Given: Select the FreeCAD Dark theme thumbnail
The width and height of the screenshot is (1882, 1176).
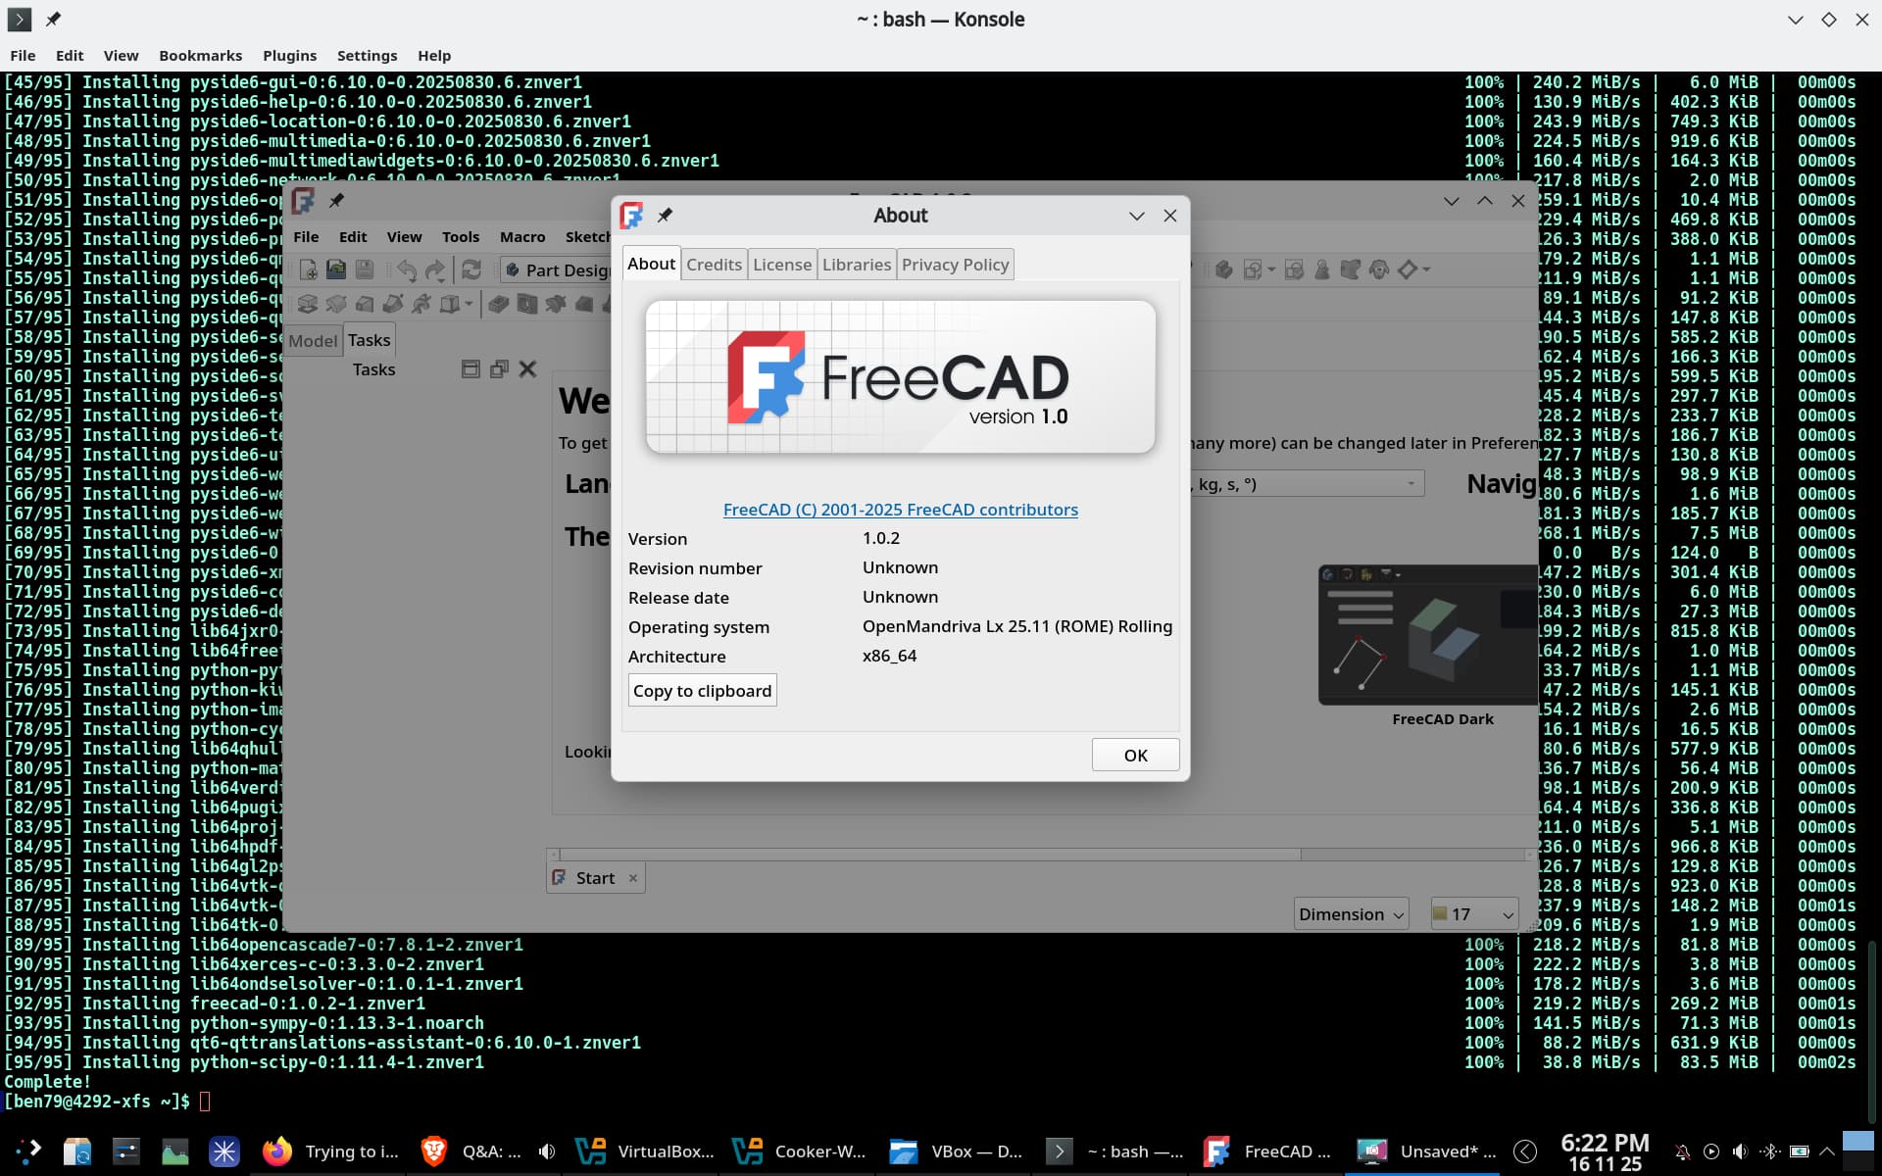Looking at the screenshot, I should pos(1427,635).
